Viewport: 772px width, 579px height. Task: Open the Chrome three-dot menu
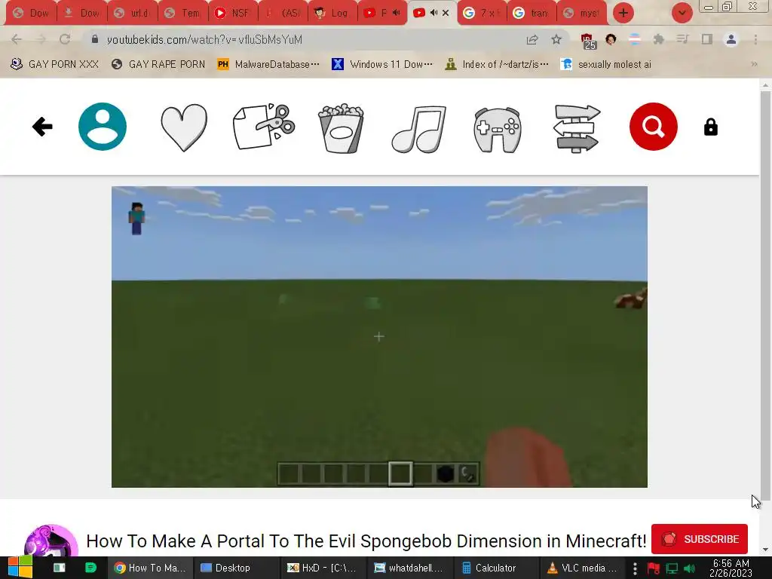[x=755, y=39]
